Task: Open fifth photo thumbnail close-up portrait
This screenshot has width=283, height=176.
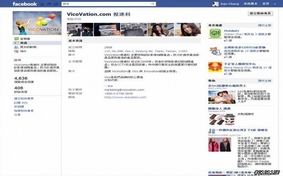Action: tap(187, 30)
